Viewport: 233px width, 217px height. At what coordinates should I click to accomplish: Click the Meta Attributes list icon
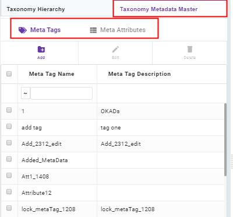pos(93,30)
